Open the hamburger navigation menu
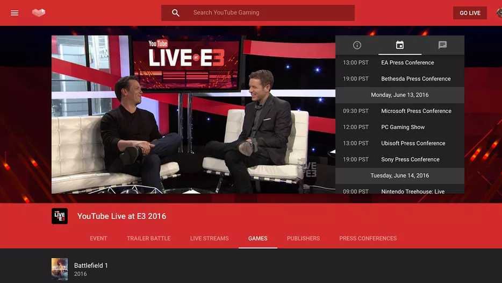This screenshot has height=283, width=502. coord(15,13)
